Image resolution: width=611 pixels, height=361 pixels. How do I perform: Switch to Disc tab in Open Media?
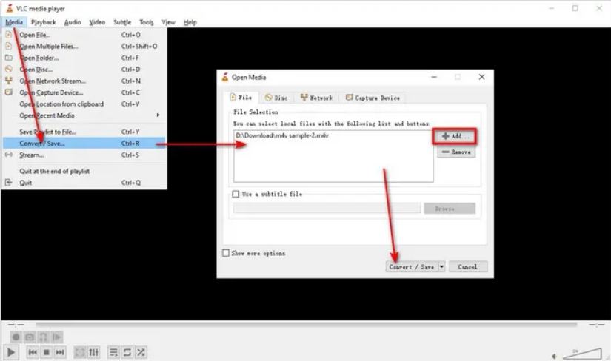pos(276,98)
